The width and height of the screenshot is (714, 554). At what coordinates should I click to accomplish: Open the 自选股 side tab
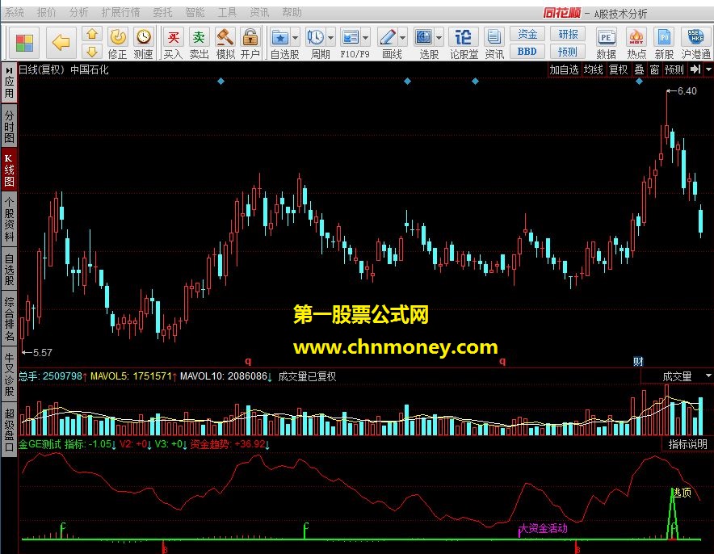(9, 270)
